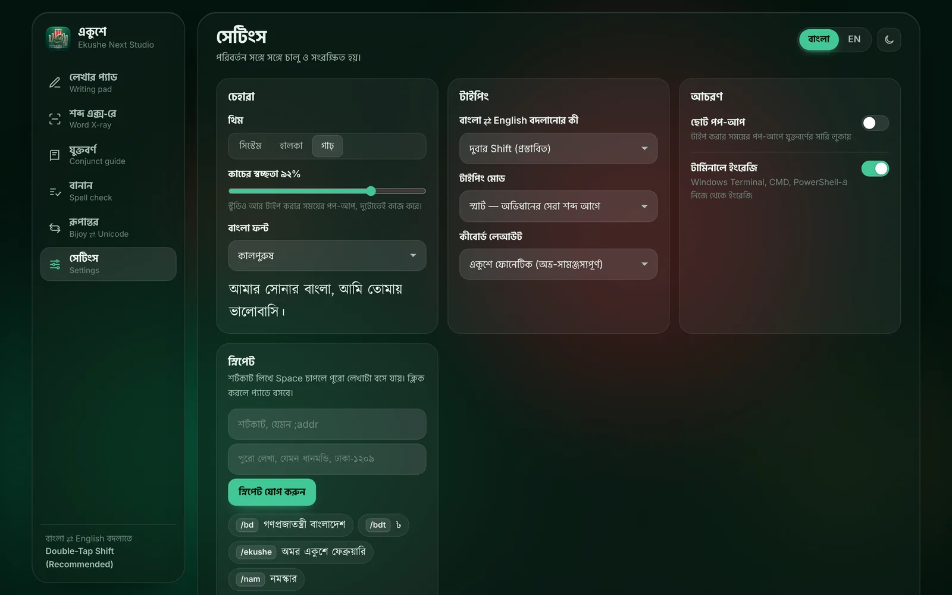Open Bijoy ⇄ Unicode converter page
952x595 pixels.
(108, 228)
